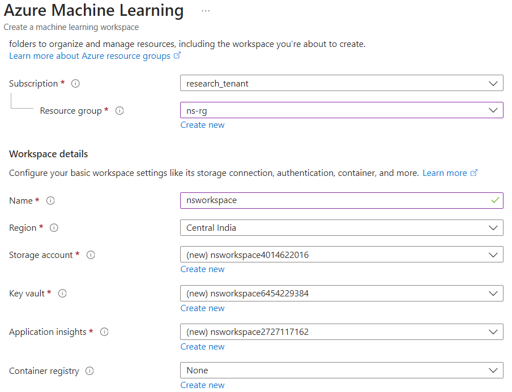Image resolution: width=512 pixels, height=392 pixels.
Task: Click Create new under Key vault
Action: [202, 308]
